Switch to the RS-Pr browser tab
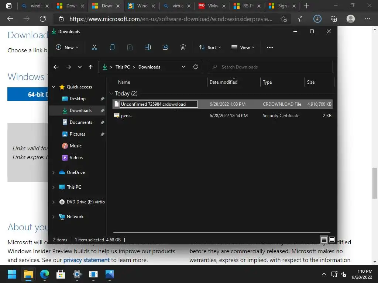378x283 pixels. (x=247, y=6)
